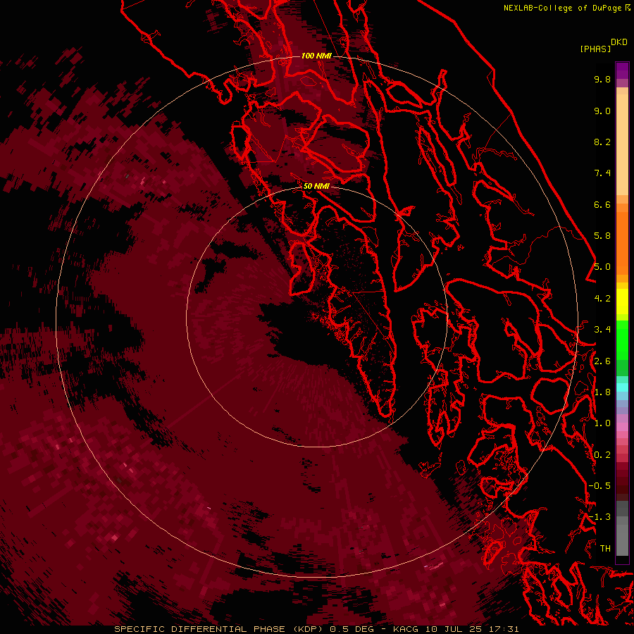The image size is (634, 634).
Task: Click the yellow band of the color bar
Action: point(622,302)
